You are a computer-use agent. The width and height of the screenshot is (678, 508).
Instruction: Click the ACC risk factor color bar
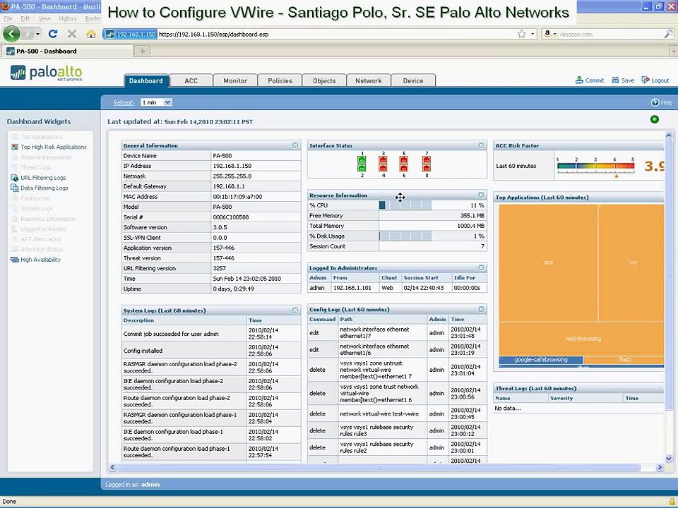596,165
